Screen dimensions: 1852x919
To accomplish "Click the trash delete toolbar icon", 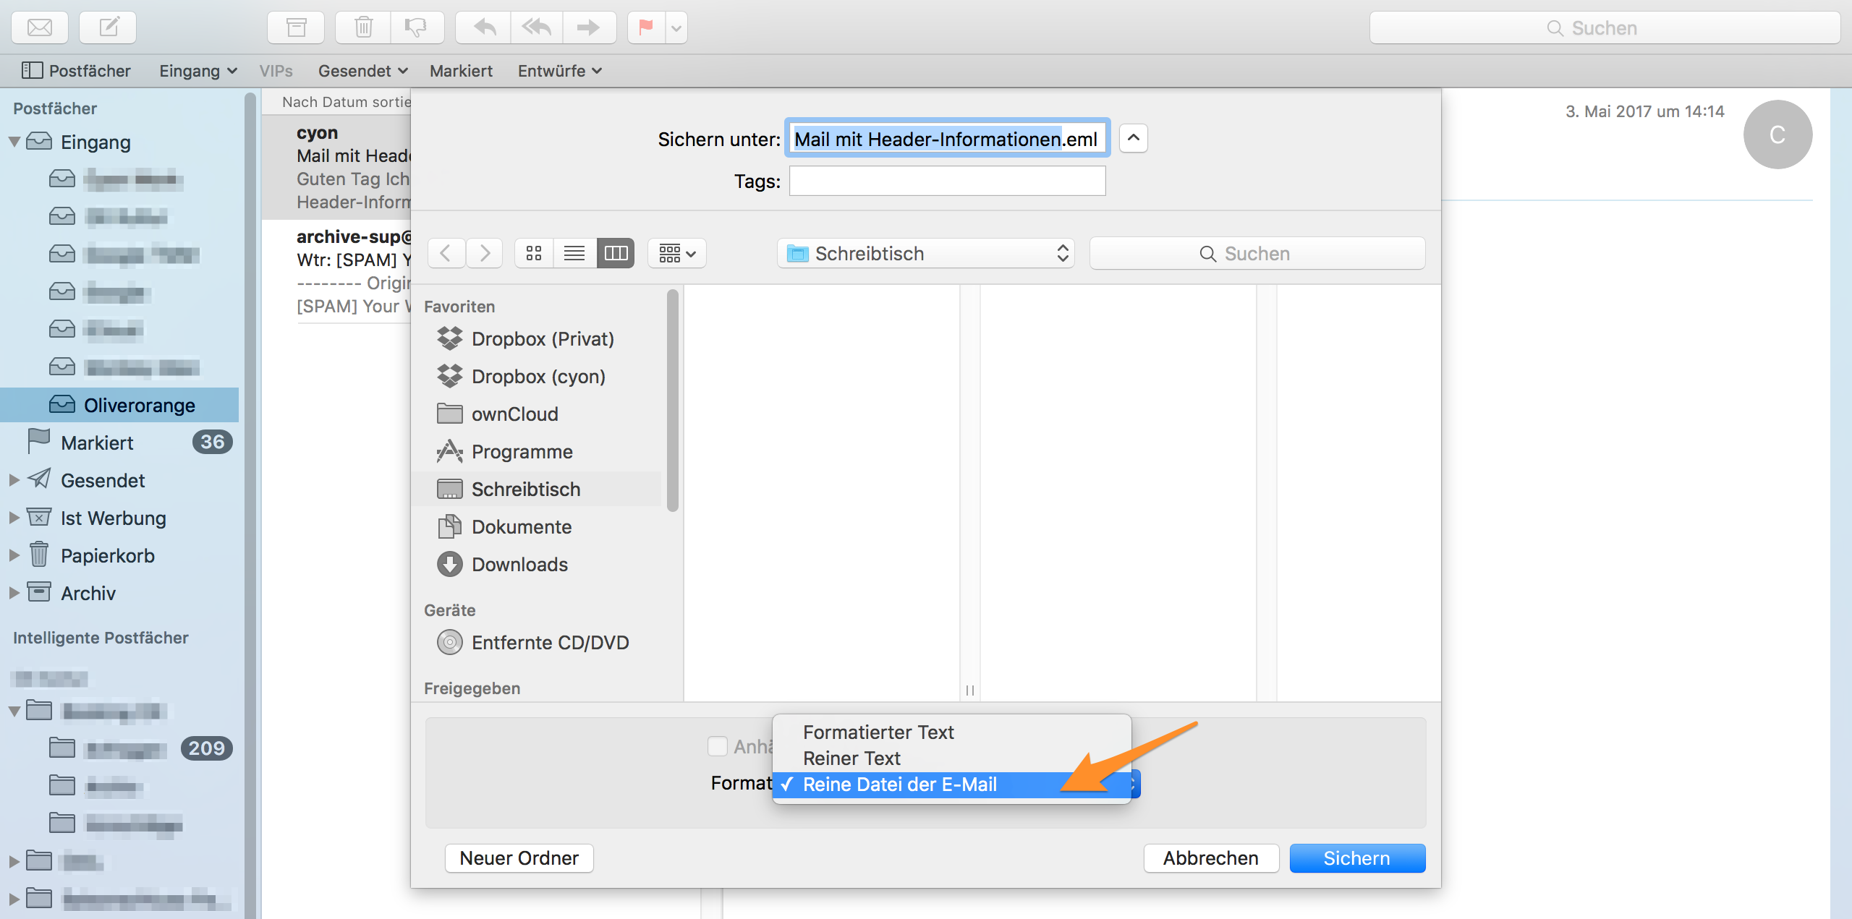I will pos(364,27).
